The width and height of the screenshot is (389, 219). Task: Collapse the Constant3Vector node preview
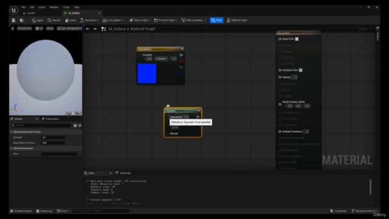click(x=182, y=49)
